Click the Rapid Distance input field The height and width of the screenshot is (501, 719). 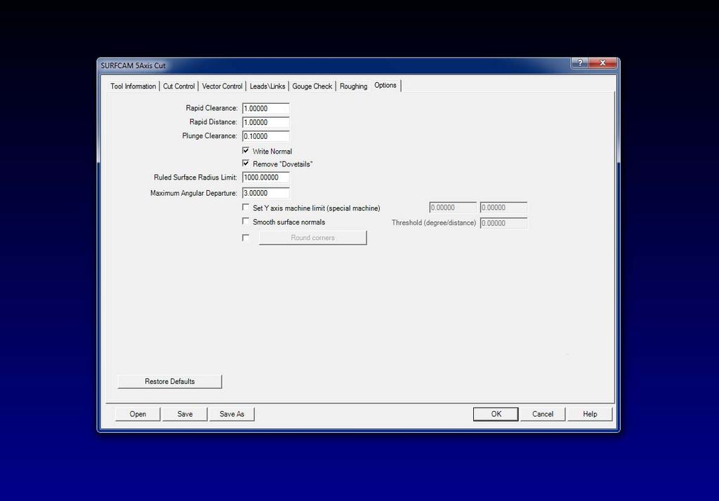pyautogui.click(x=266, y=122)
